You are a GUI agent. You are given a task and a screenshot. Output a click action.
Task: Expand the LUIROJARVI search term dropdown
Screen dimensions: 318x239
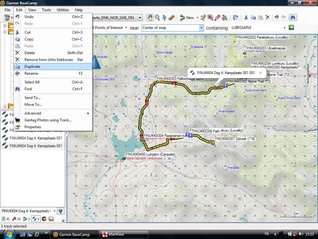pyautogui.click(x=284, y=28)
